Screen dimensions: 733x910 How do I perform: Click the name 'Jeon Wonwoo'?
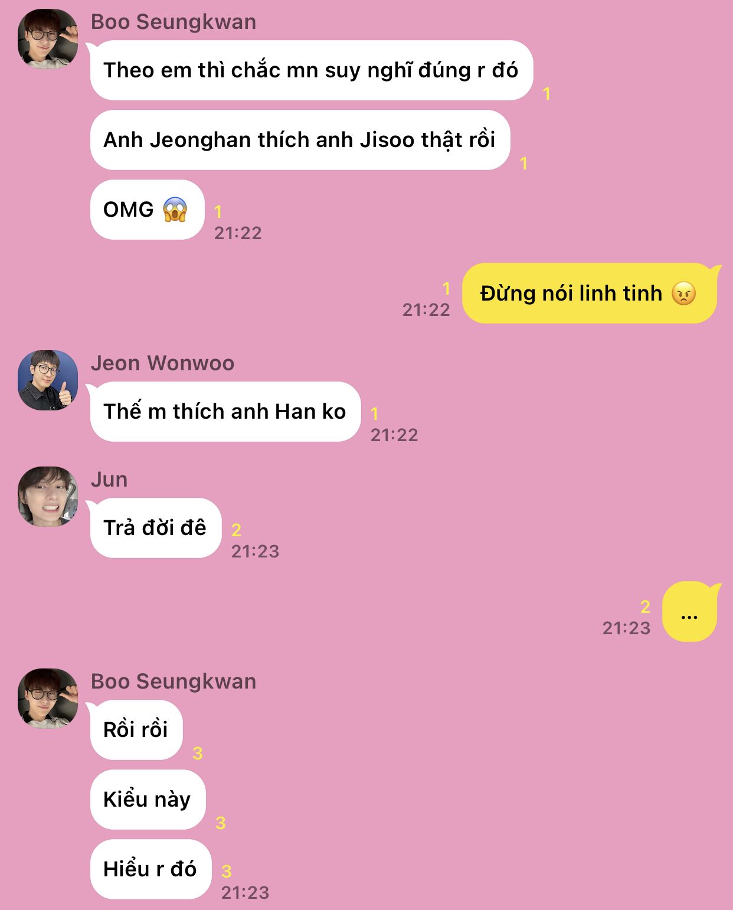pyautogui.click(x=162, y=363)
